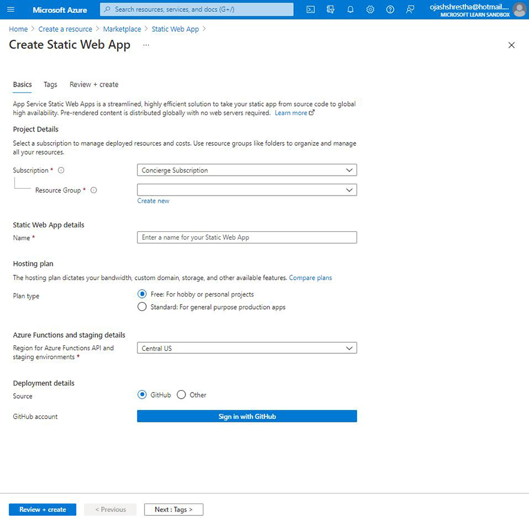Open the notifications bell
This screenshot has height=519, width=529.
(x=351, y=9)
